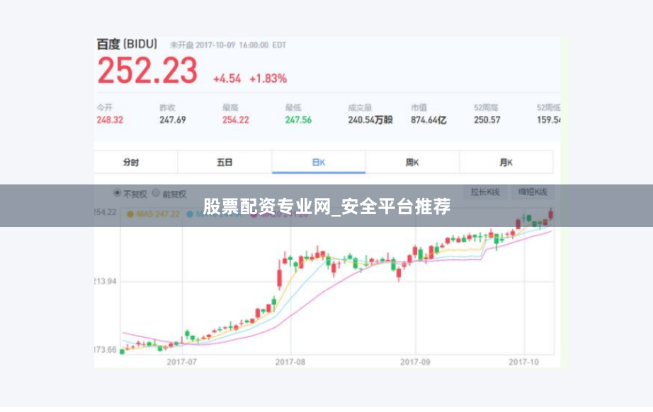Click the 2017-09 axis label
The width and height of the screenshot is (653, 412).
point(415,362)
